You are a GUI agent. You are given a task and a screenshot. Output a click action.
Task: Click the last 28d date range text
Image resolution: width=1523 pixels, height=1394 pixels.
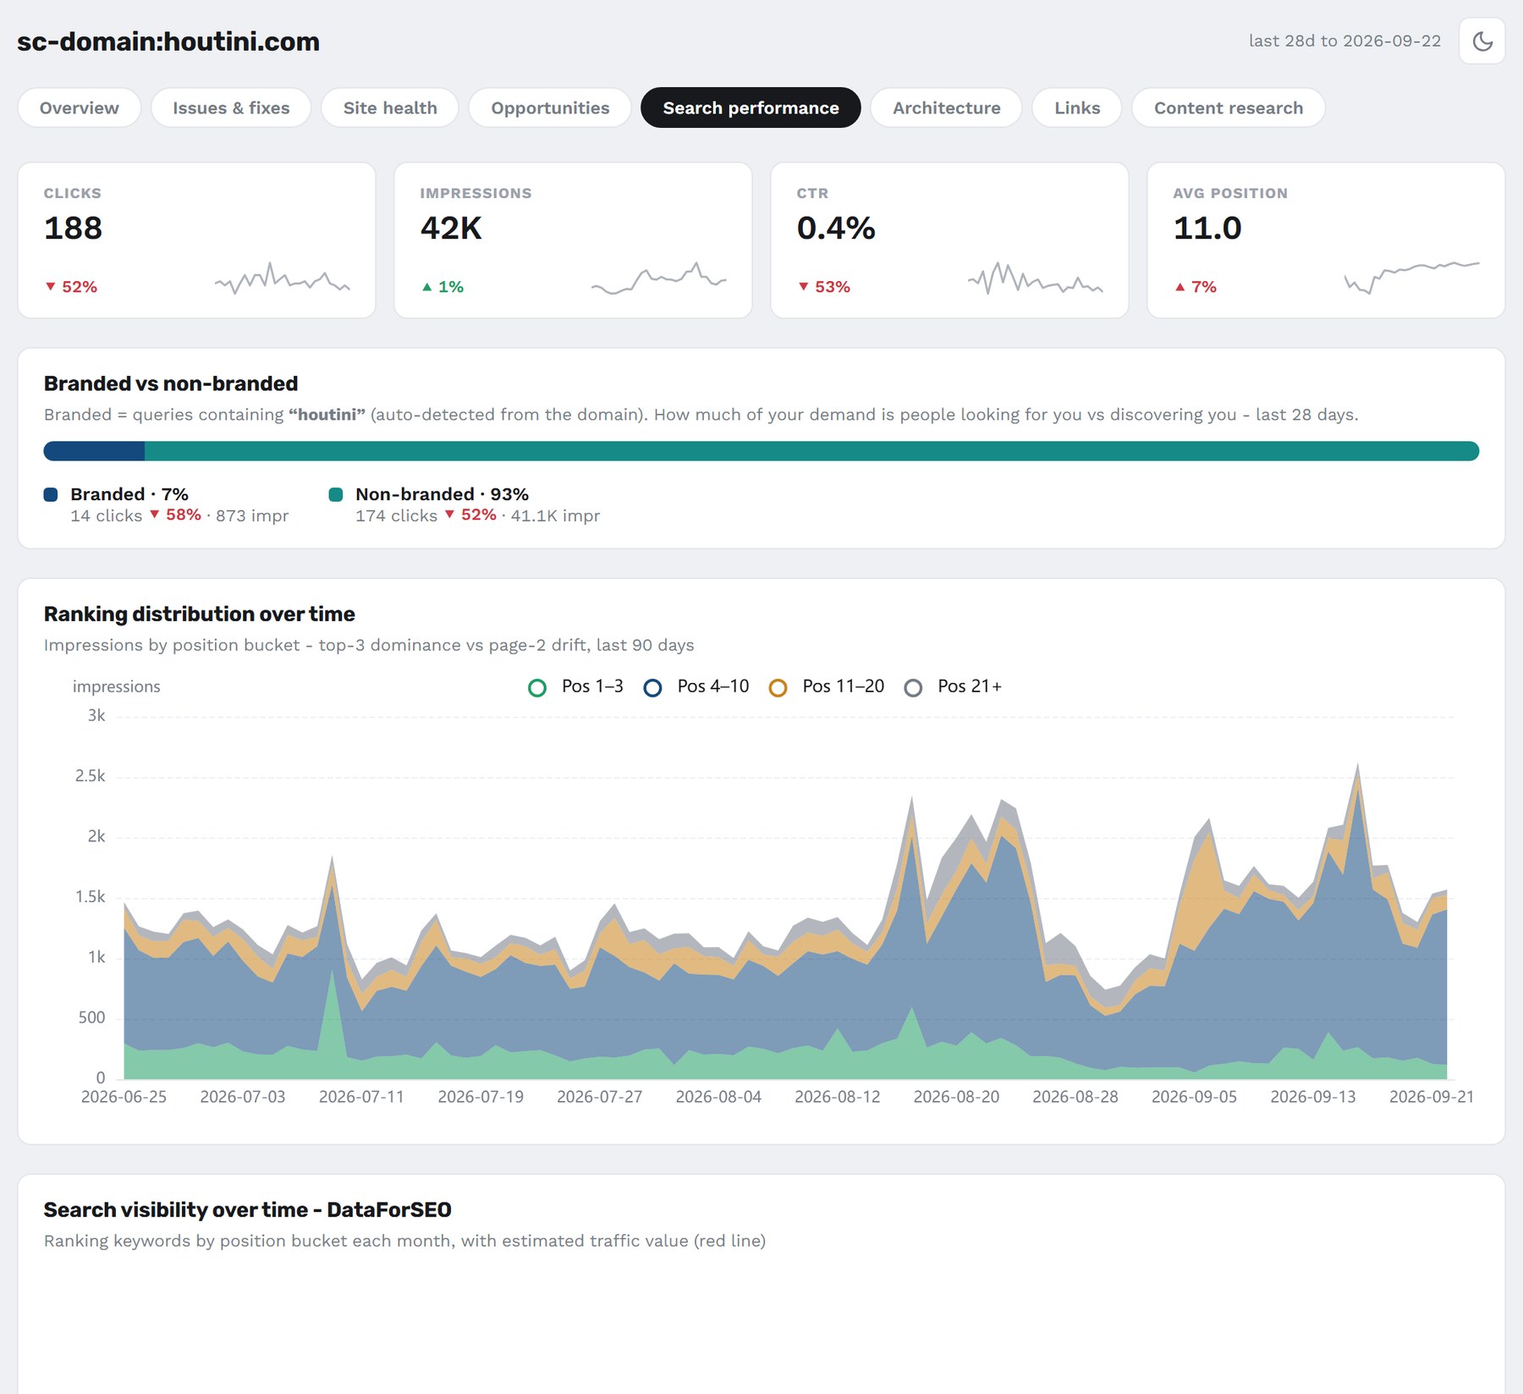pyautogui.click(x=1344, y=41)
